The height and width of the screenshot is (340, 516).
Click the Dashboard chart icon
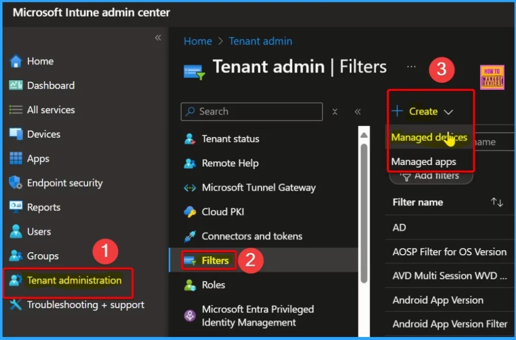tap(16, 85)
